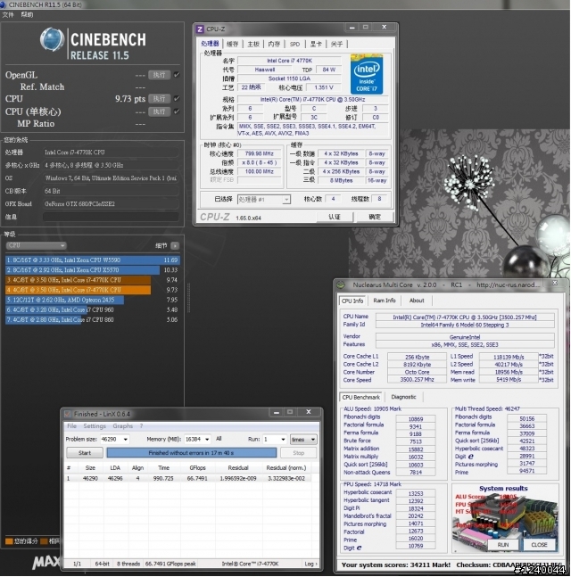571x577 pixels.
Task: Close the LinX window
Action: (309, 412)
